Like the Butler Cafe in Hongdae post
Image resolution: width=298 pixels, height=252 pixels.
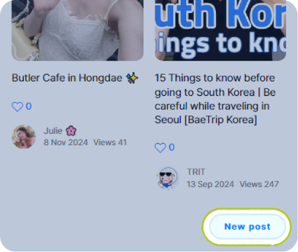(17, 107)
